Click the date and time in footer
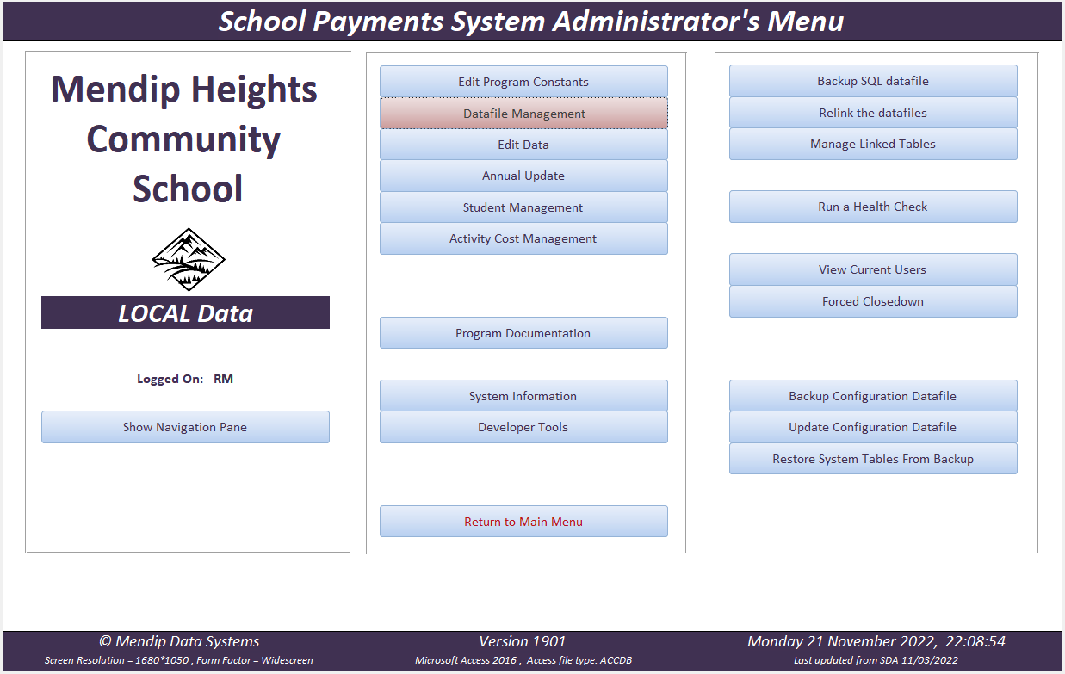 coord(876,641)
